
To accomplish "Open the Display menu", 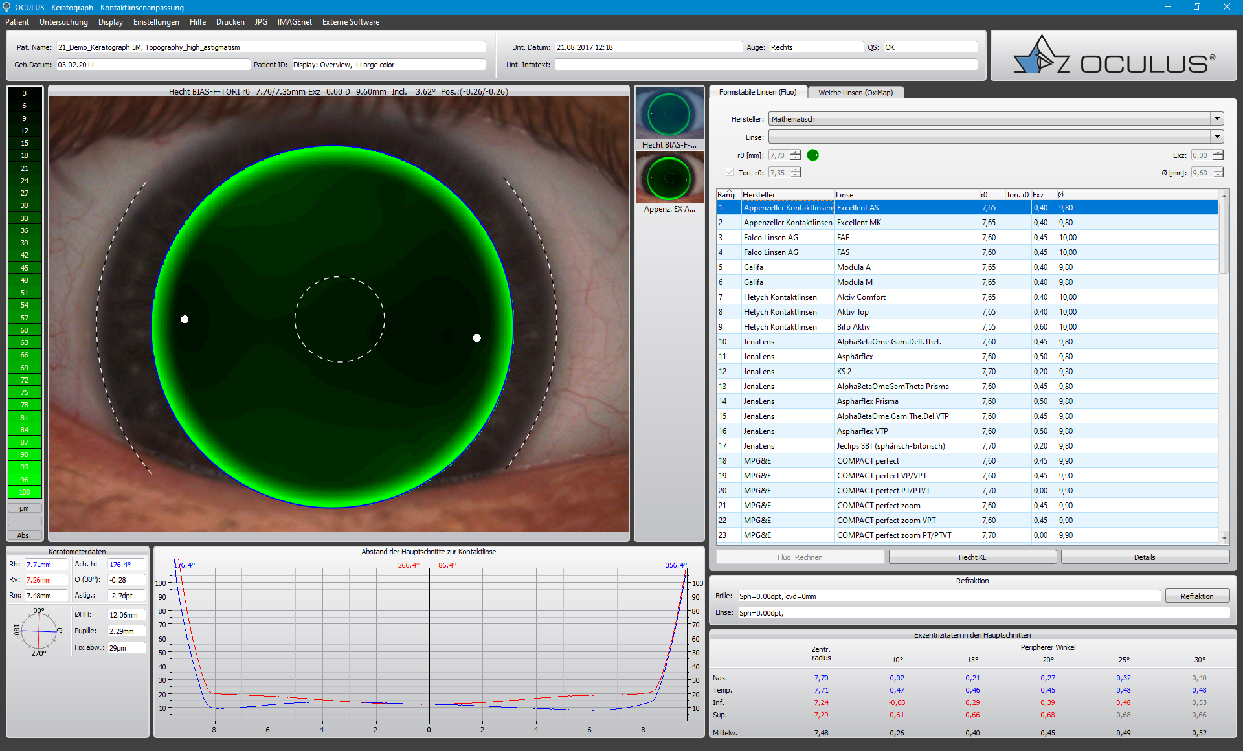I will pos(111,22).
